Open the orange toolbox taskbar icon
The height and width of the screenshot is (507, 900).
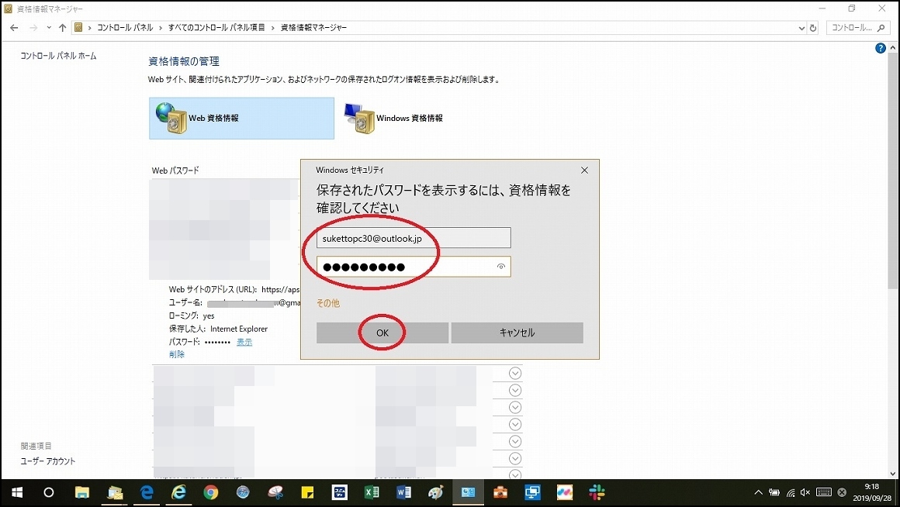(x=500, y=493)
